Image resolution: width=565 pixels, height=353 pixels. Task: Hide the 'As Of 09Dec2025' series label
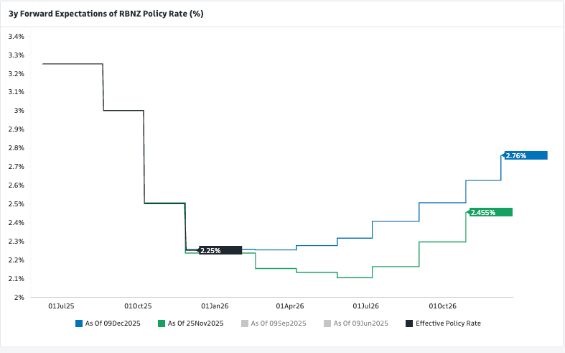113,324
